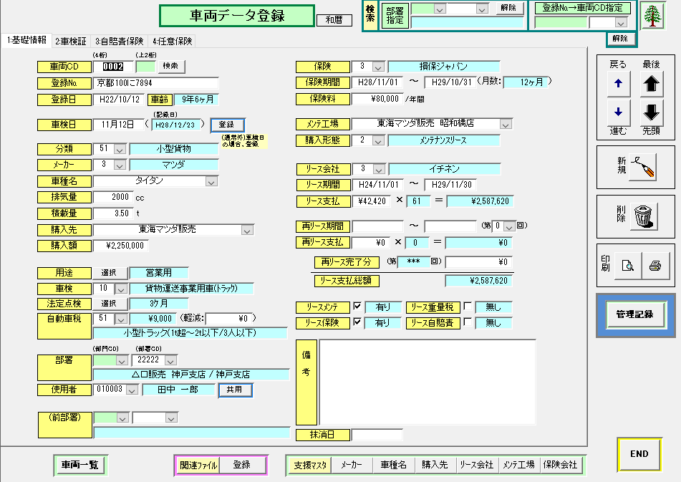
Task: Open 車種名 support master
Action: tap(393, 465)
